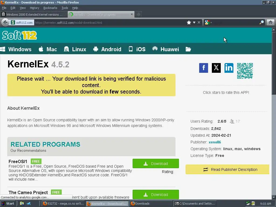This screenshot has height=207, width=276.
Task: Click the browser back arrow button
Action: click(x=5, y=23)
